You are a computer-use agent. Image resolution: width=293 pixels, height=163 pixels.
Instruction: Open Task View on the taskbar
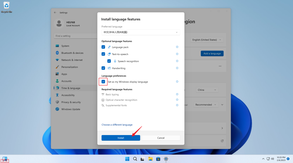[143, 159]
